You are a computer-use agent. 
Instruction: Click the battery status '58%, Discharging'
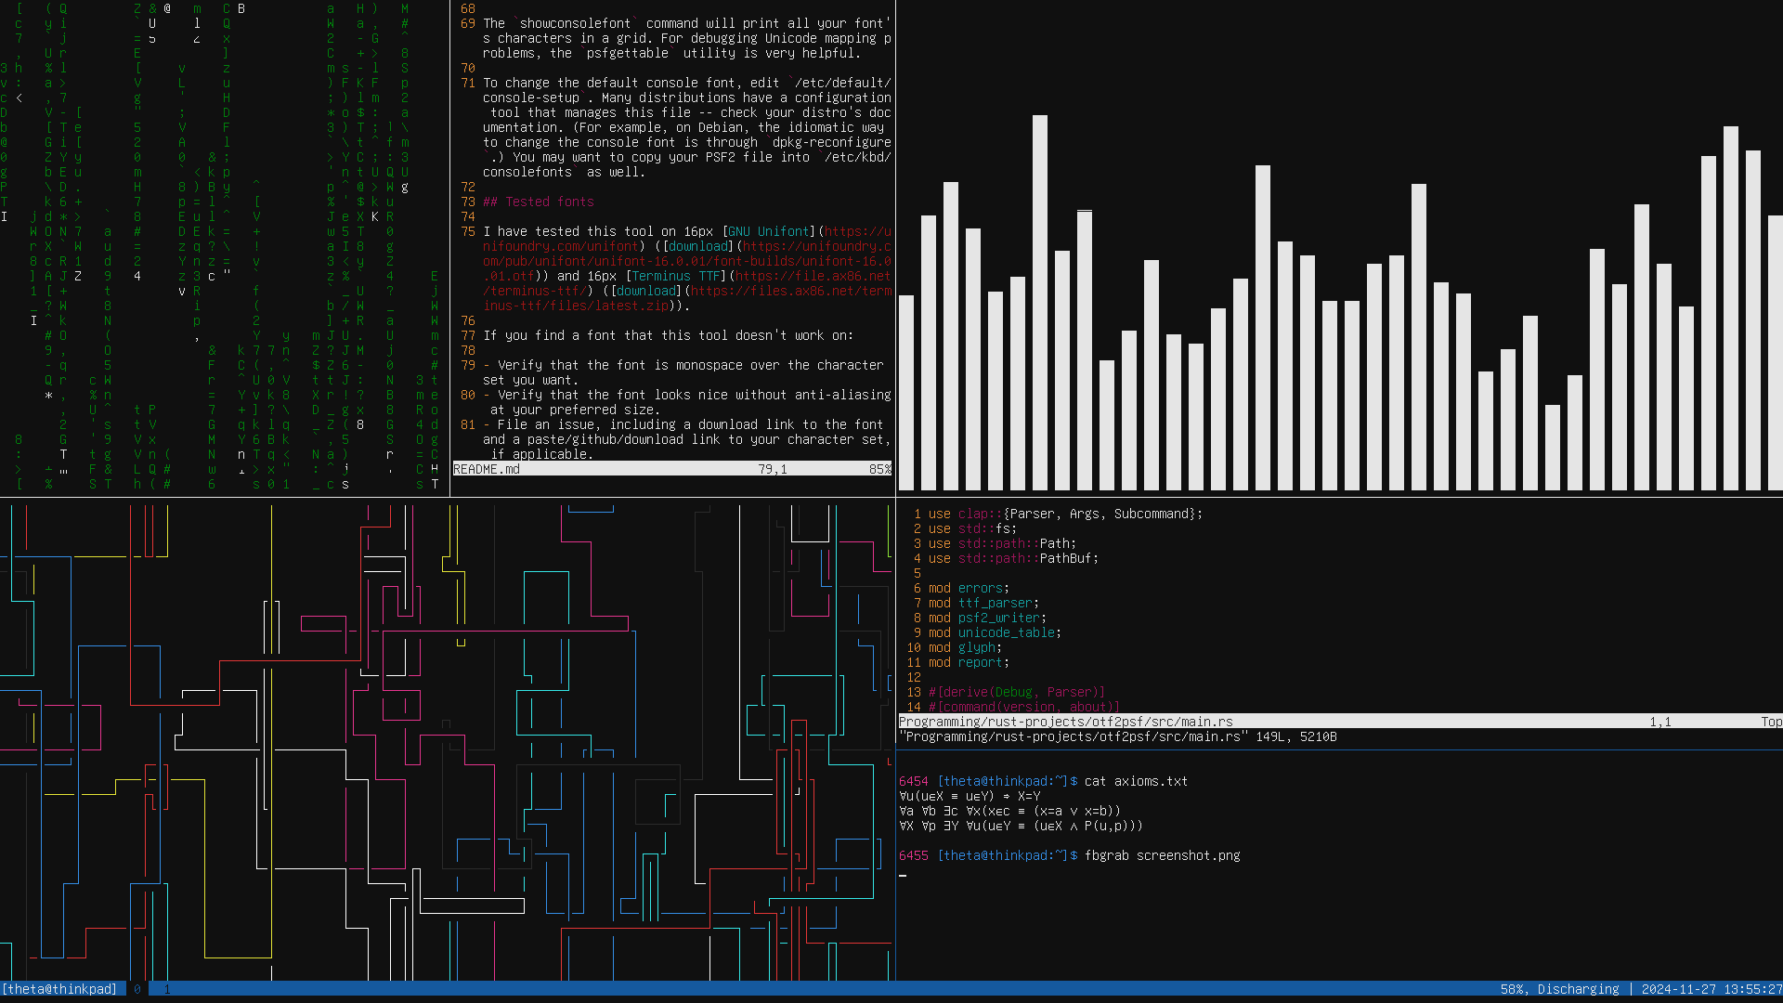[1559, 989]
